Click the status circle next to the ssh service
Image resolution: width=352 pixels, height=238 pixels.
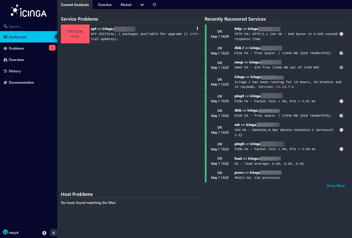click(341, 130)
